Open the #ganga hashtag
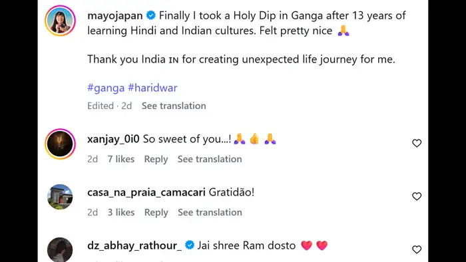The height and width of the screenshot is (262, 466). click(106, 88)
